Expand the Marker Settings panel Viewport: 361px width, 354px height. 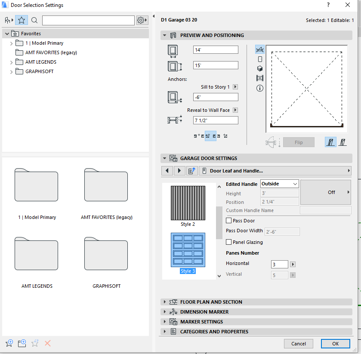(164, 322)
